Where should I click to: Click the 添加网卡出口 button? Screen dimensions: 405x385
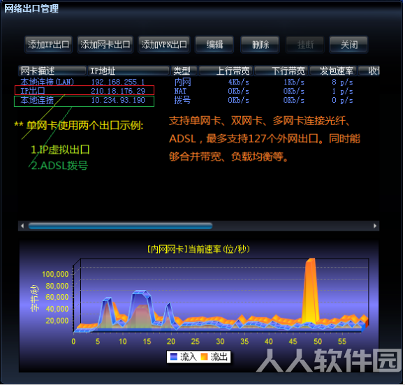105,45
